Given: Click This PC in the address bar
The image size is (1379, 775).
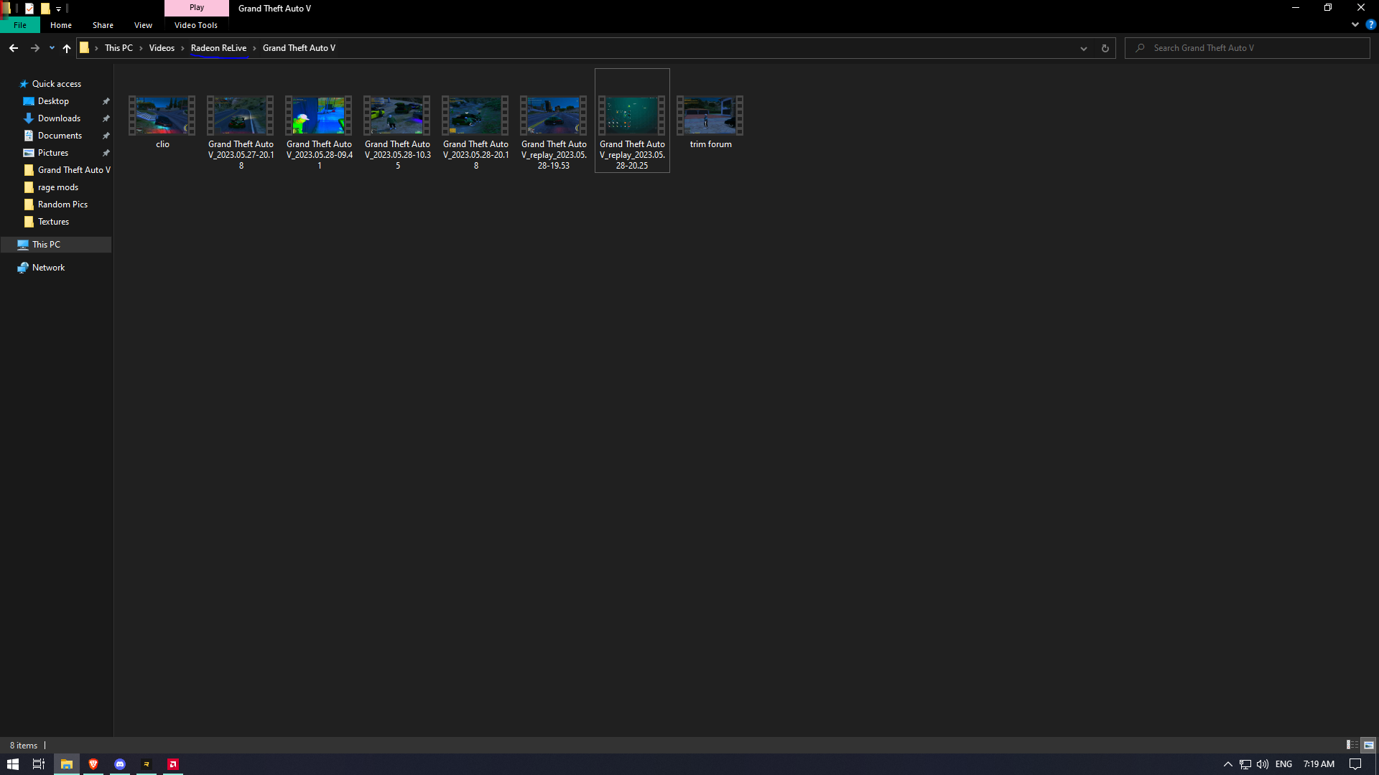Looking at the screenshot, I should click(119, 48).
